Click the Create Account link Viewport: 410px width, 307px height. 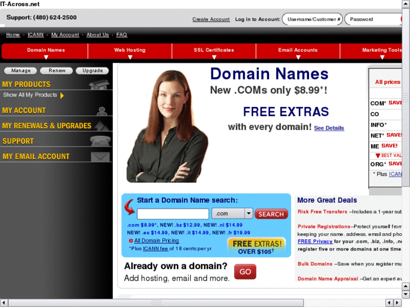click(x=211, y=19)
